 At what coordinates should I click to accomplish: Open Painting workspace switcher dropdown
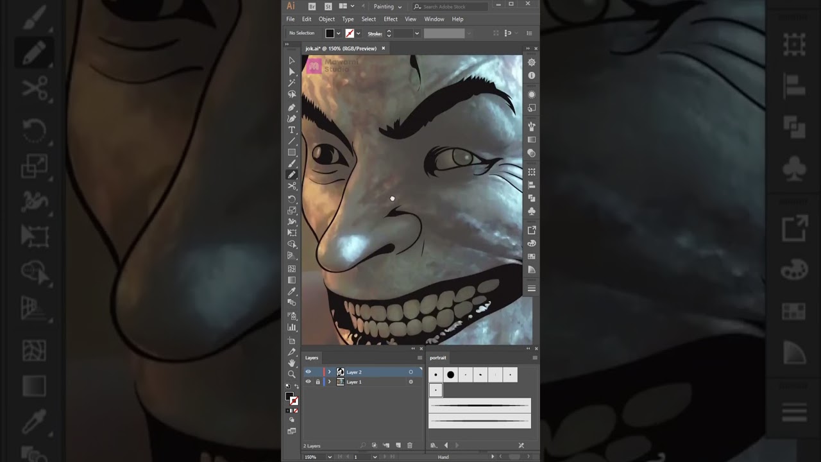(x=387, y=6)
